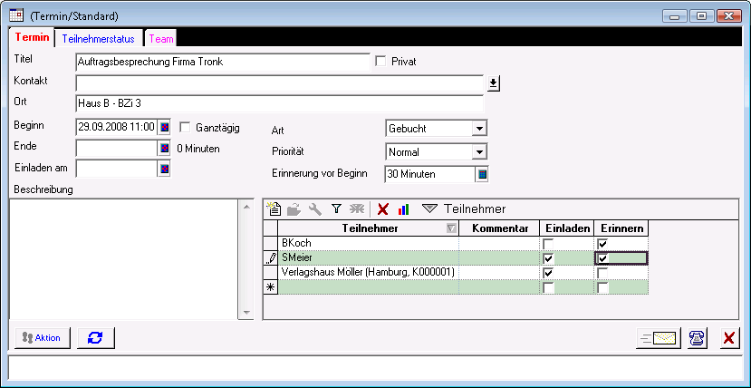This screenshot has width=751, height=388.
Task: Click the new participant record icon
Action: click(x=274, y=209)
